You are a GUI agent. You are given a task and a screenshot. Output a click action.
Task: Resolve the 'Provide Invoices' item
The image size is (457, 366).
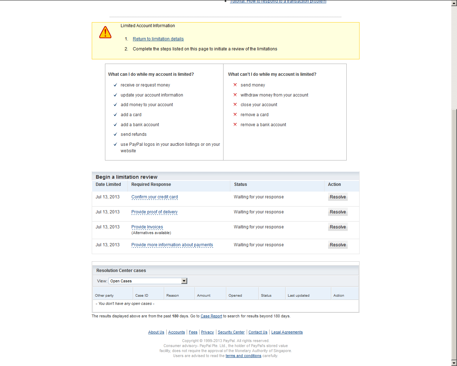338,227
